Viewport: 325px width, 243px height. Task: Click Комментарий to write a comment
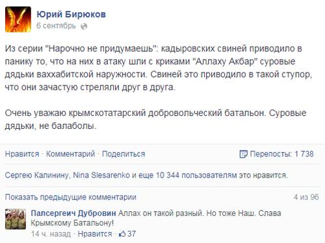tap(71, 154)
